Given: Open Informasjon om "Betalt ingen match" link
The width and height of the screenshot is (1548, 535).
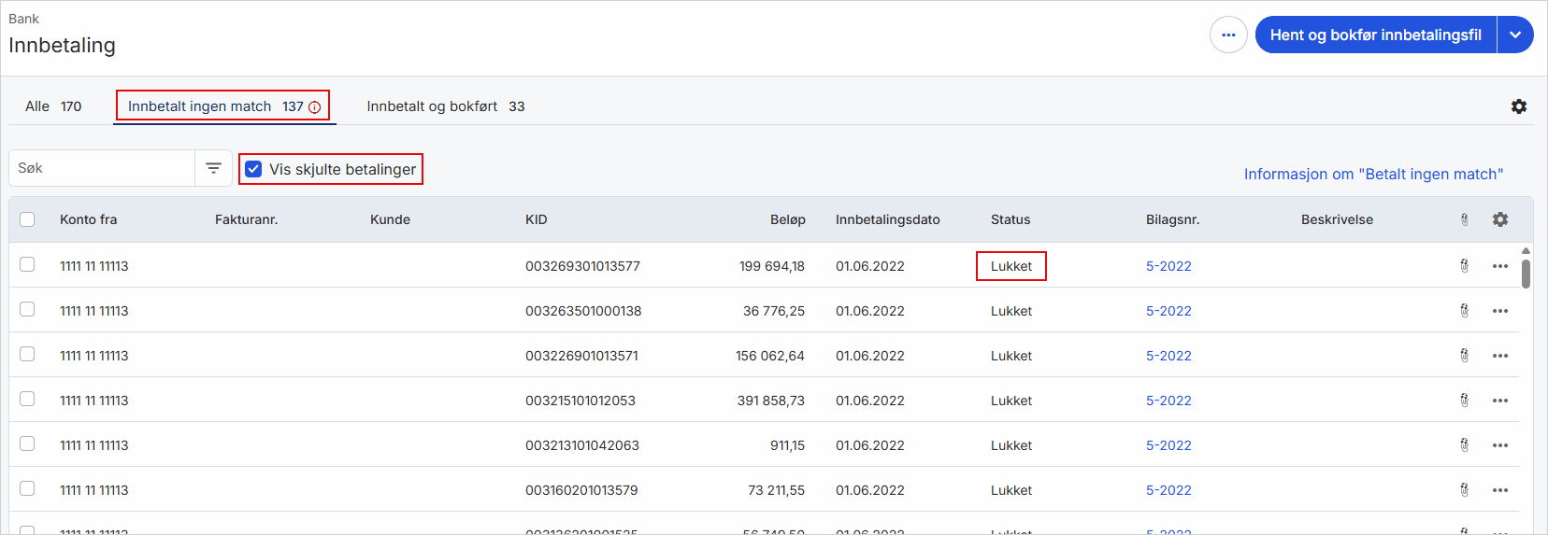Looking at the screenshot, I should tap(1373, 174).
